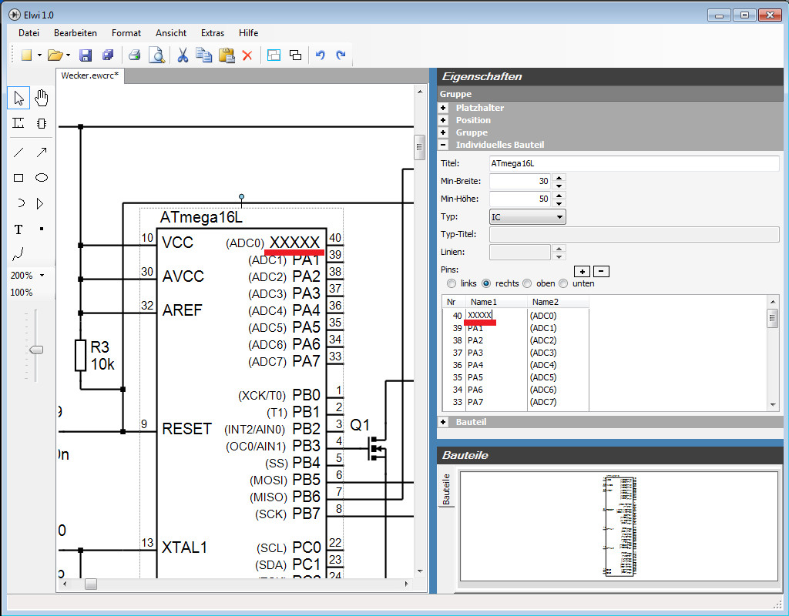Image resolution: width=789 pixels, height=616 pixels.
Task: Expand the Bauteil section
Action: click(443, 422)
